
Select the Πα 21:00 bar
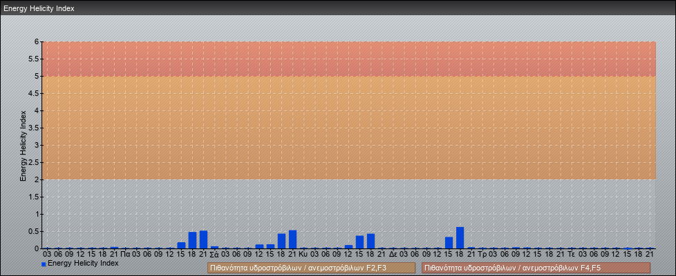203,239
